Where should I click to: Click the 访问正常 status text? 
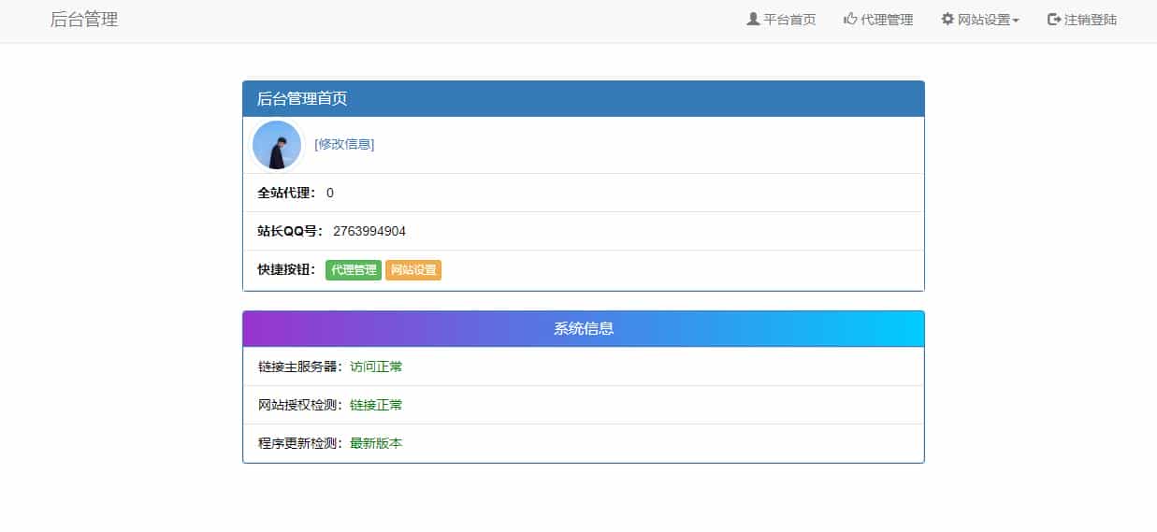click(376, 367)
